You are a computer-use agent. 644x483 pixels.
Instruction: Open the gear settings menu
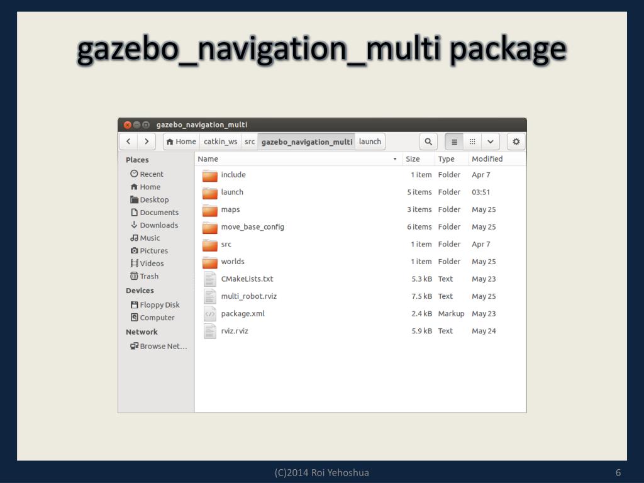pyautogui.click(x=516, y=142)
